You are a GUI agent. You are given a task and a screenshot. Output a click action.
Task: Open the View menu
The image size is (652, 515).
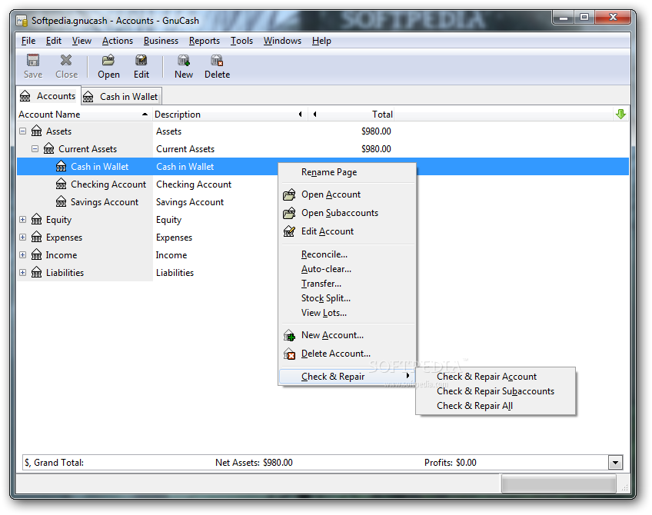tap(81, 41)
